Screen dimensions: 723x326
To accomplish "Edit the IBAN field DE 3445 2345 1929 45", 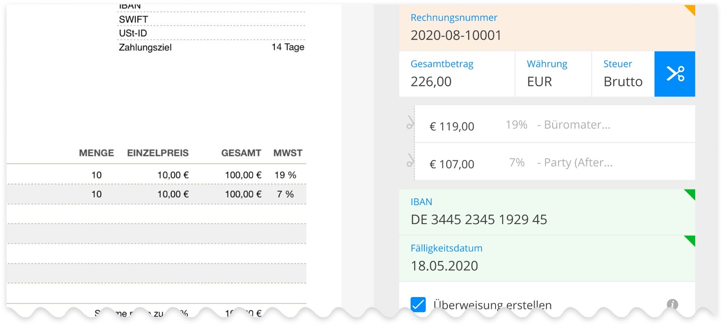I will pyautogui.click(x=547, y=212).
